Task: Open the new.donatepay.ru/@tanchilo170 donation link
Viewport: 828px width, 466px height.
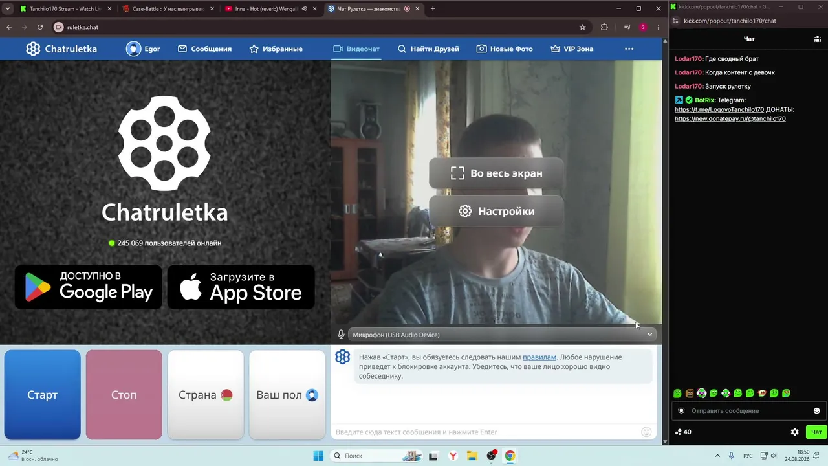Action: [730, 119]
